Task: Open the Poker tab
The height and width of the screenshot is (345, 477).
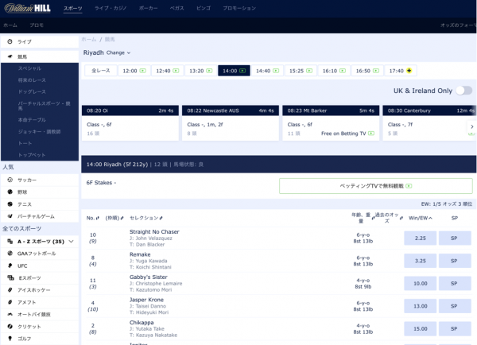Action: (x=148, y=8)
